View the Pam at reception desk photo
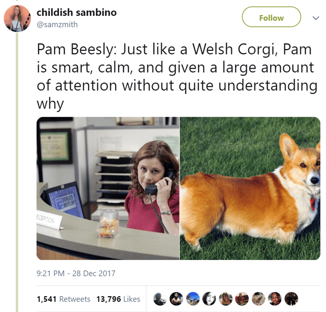 coord(108,188)
